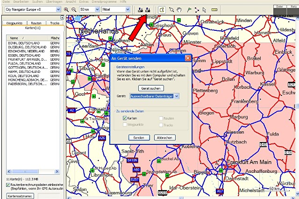The width and height of the screenshot is (299, 199).
Task: Toggle Routenberechnungsdaten einbeziehen checkbox
Action: (x=8, y=185)
